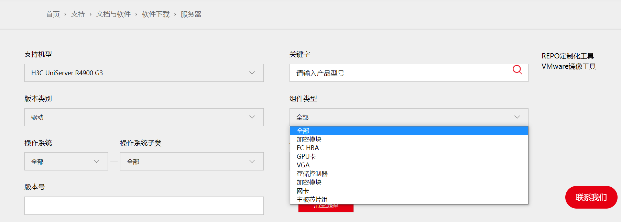Expand the 操作系统子类 dropdown
This screenshot has height=222, width=621.
click(x=192, y=162)
